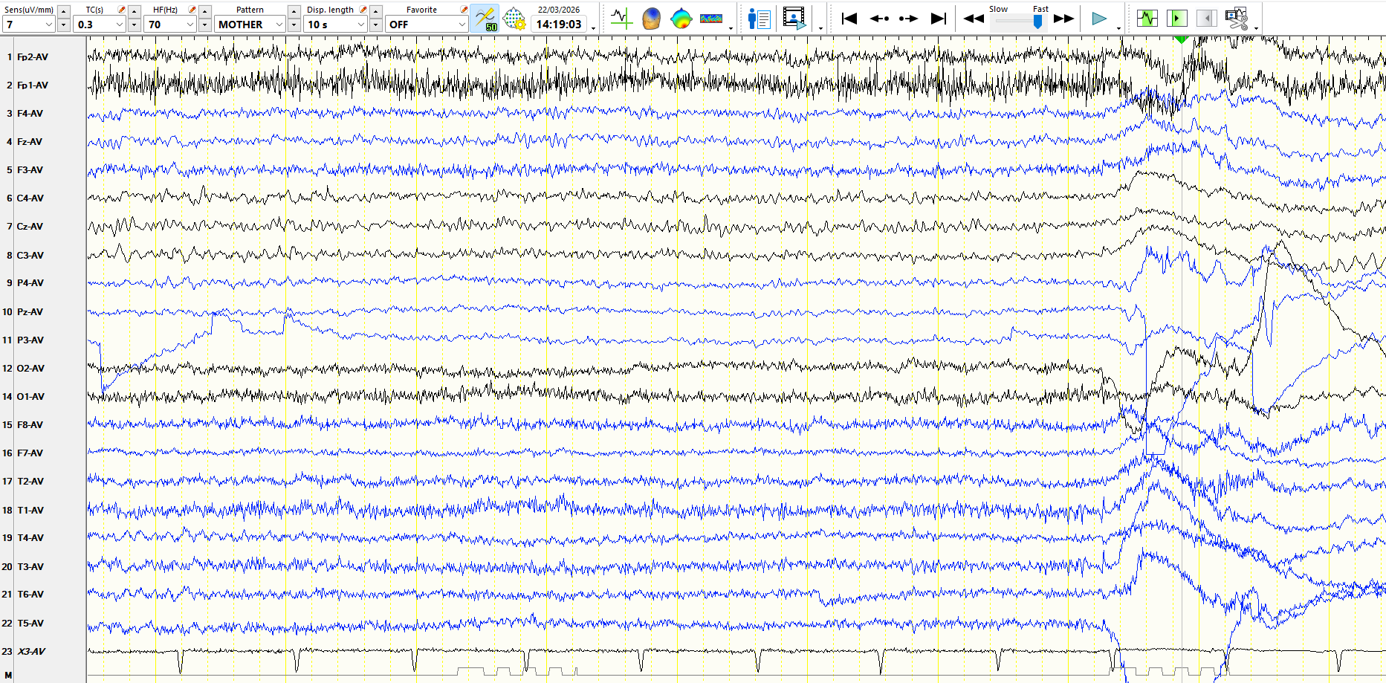This screenshot has height=683, width=1386.
Task: Decrease sensitivity with the Sens down arrow
Action: [64, 25]
